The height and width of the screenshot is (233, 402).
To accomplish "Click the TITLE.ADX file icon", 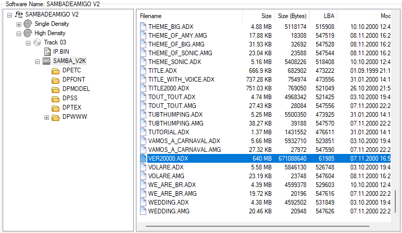I will pos(143,70).
